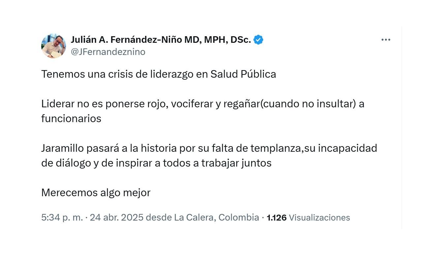Click the 1.126 views count
This screenshot has height=264, width=424.
pos(276,218)
